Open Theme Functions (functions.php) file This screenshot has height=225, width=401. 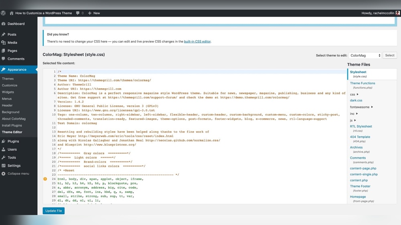[363, 85]
